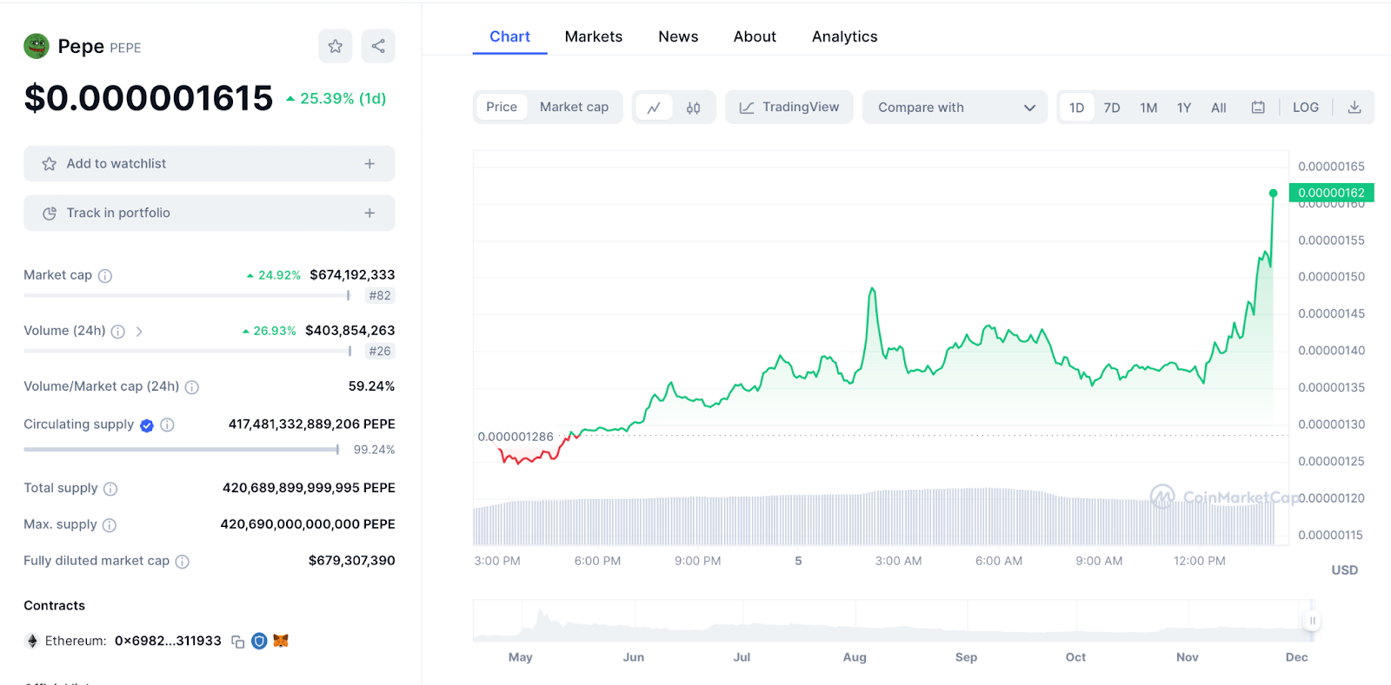
Task: Add token to MetaMask fox icon
Action: pyautogui.click(x=281, y=641)
